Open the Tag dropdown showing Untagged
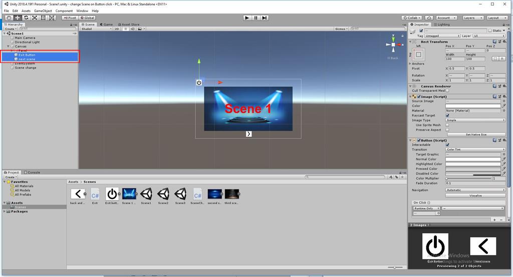The width and height of the screenshot is (513, 277). point(442,36)
